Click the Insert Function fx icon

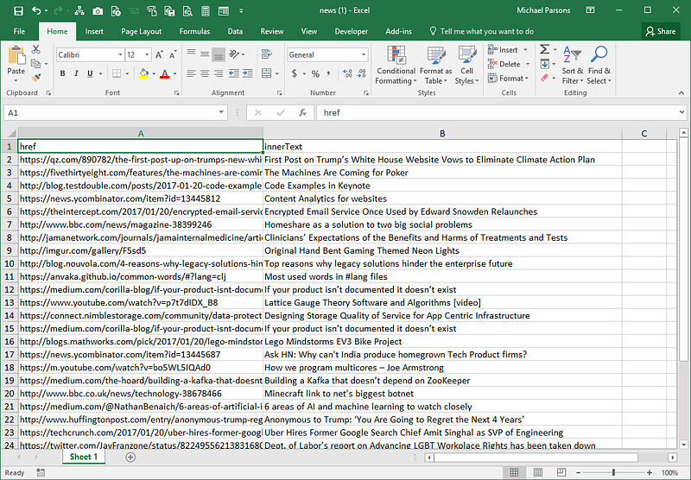point(302,112)
